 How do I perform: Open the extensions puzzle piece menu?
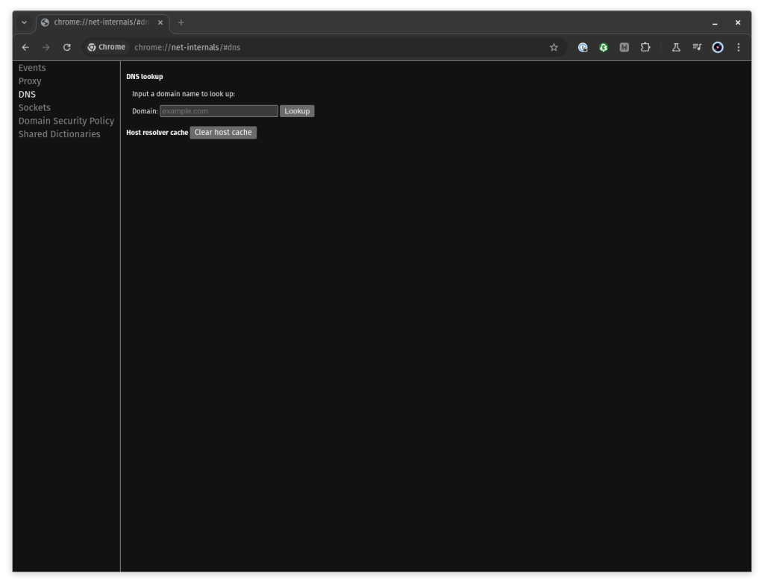(645, 47)
